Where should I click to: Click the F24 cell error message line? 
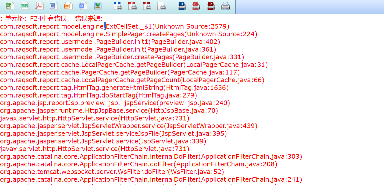point(52,18)
